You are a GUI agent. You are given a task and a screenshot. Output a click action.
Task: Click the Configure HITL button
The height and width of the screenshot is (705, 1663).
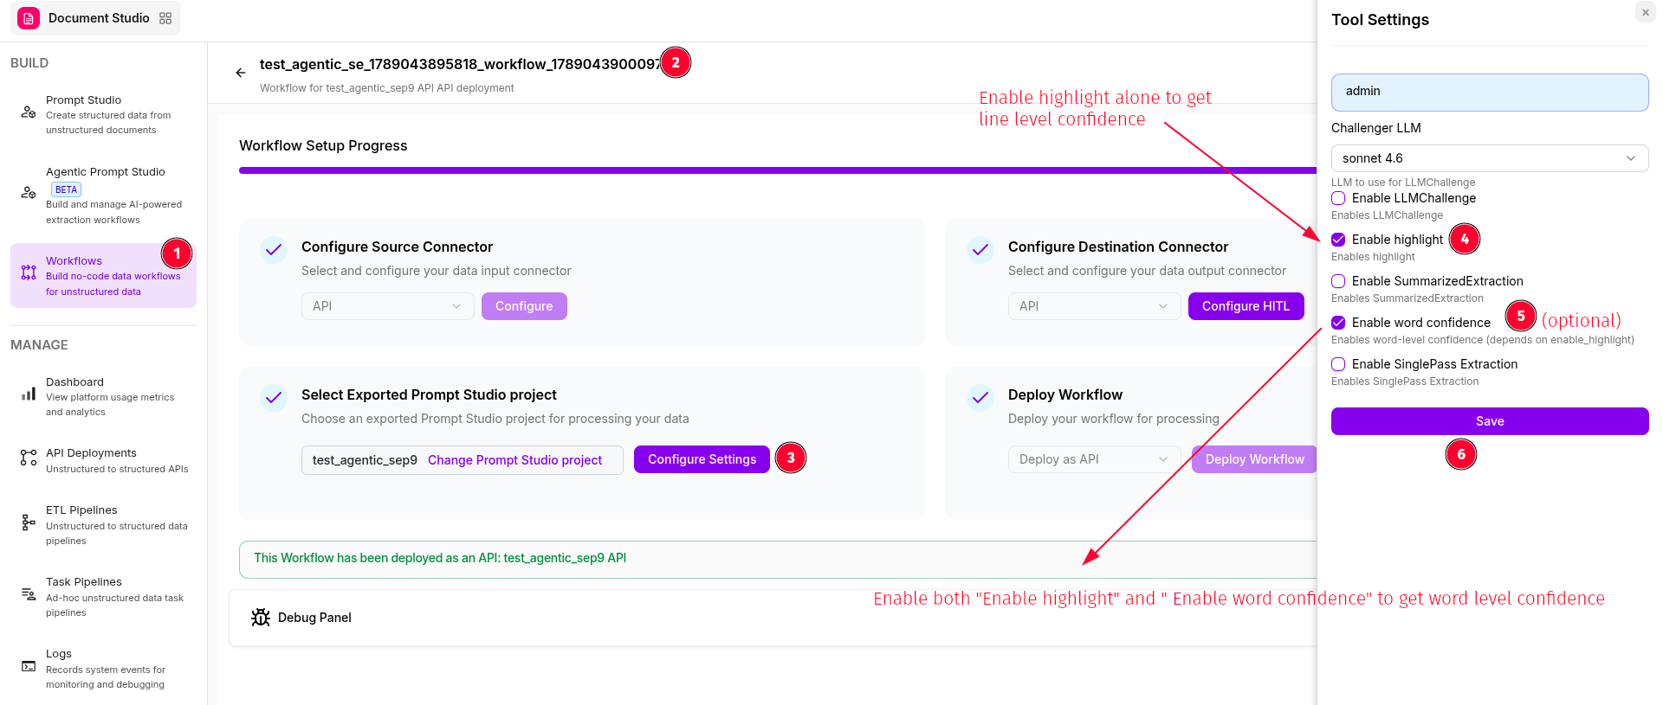pyautogui.click(x=1246, y=306)
